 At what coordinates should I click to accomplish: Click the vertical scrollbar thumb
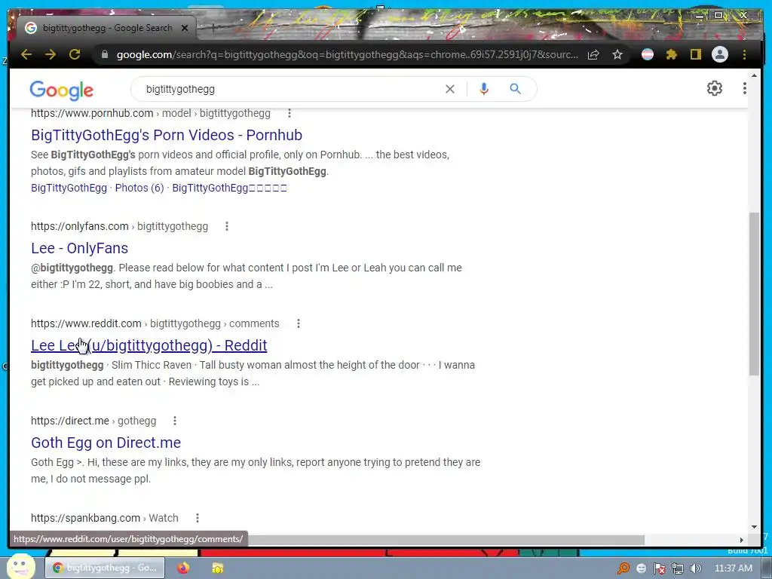click(x=754, y=294)
